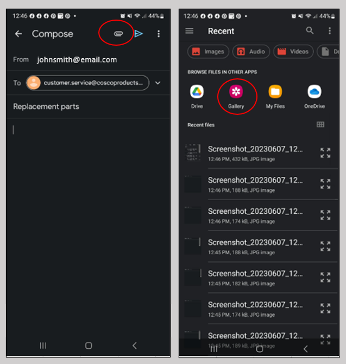Send the email with the arrow icon
The height and width of the screenshot is (364, 346).
pyautogui.click(x=139, y=34)
